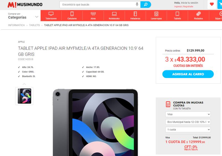Click the TABLETS breadcrumb link
The image size is (222, 156).
click(x=34, y=25)
